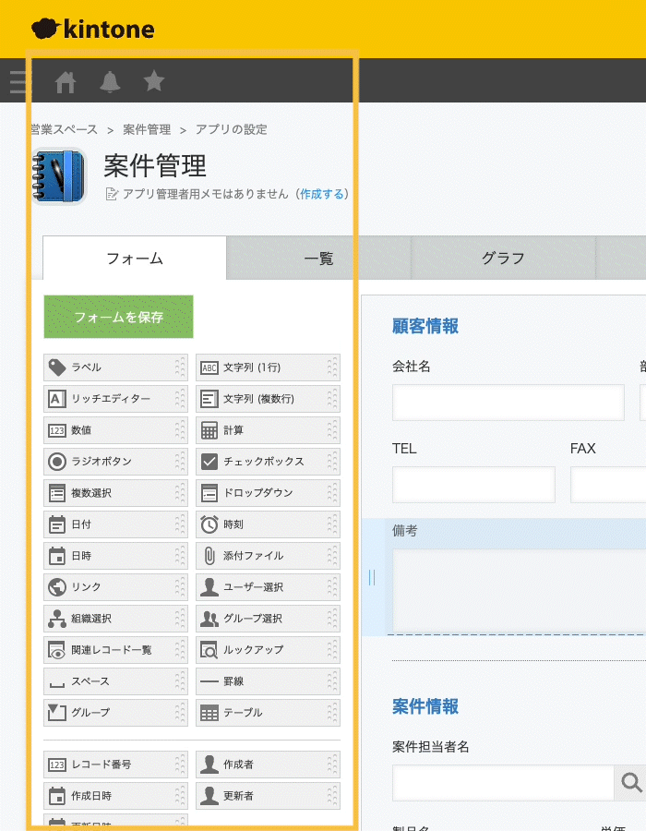
Task: Switch to the グラフ tab
Action: (503, 259)
